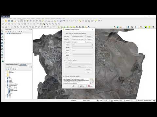
Task: Click the Close button in Translate dialog
Action: coord(82,86)
